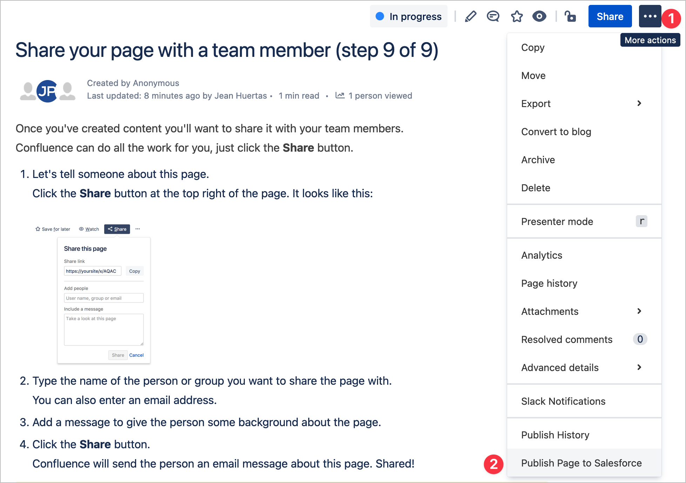The image size is (686, 483).
Task: Open the page restrictions lock icon
Action: [x=570, y=16]
